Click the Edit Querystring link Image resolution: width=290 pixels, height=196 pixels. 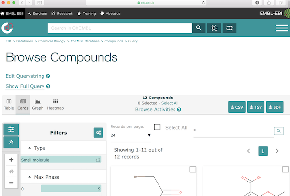pyautogui.click(x=25, y=76)
